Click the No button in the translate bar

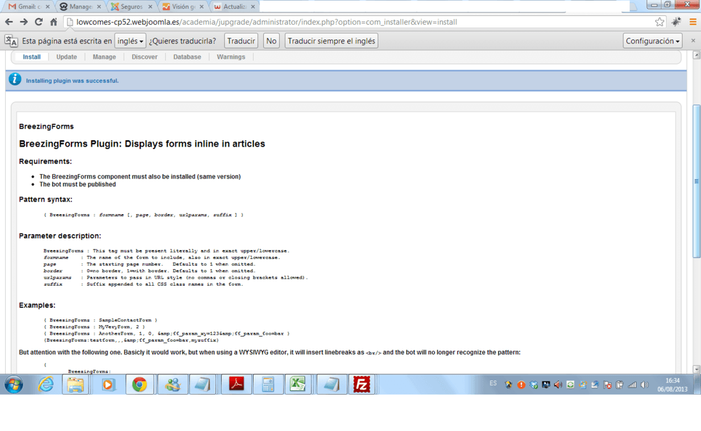(271, 41)
